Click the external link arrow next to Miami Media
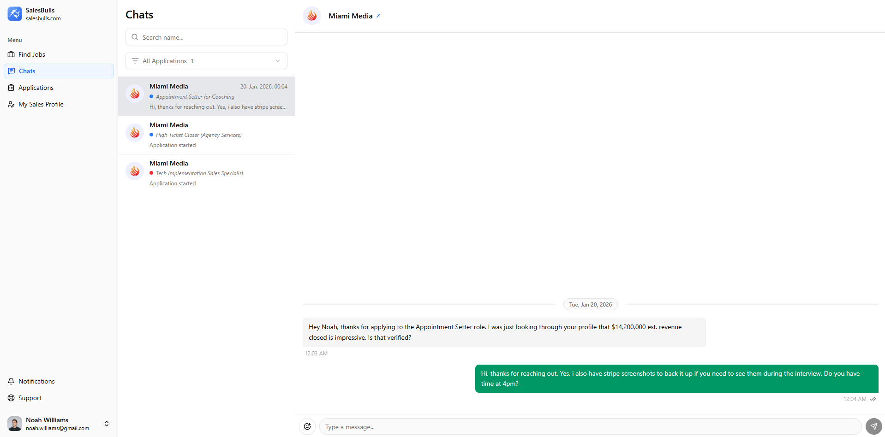This screenshot has height=437, width=885. pos(378,15)
